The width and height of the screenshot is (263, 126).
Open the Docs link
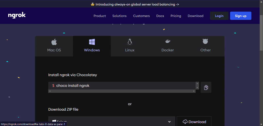(160, 16)
